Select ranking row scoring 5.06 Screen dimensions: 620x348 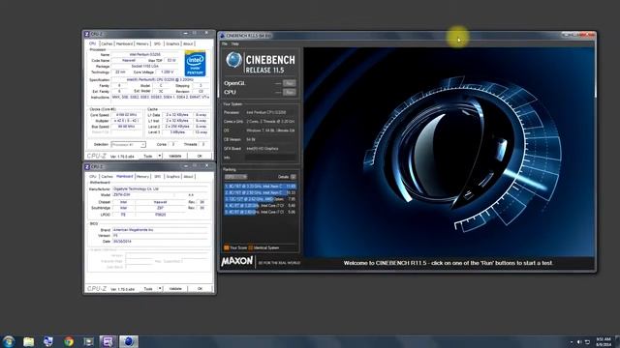(261, 212)
